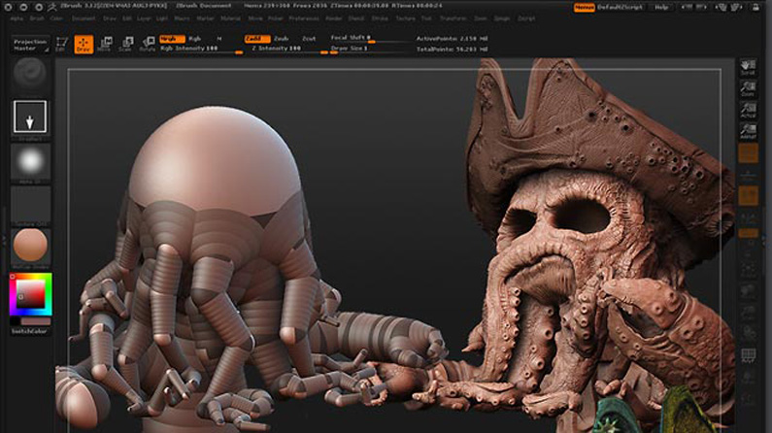Activate the Scale tool icon
The height and width of the screenshot is (433, 772).
point(125,45)
